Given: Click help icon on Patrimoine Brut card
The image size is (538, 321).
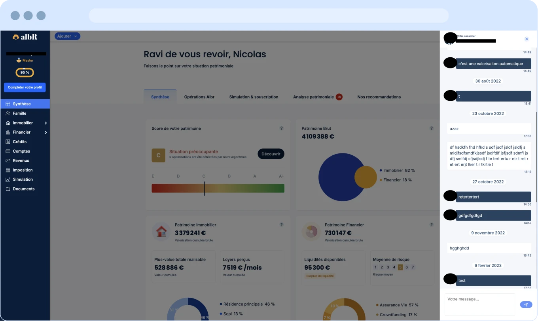Looking at the screenshot, I should [x=432, y=128].
